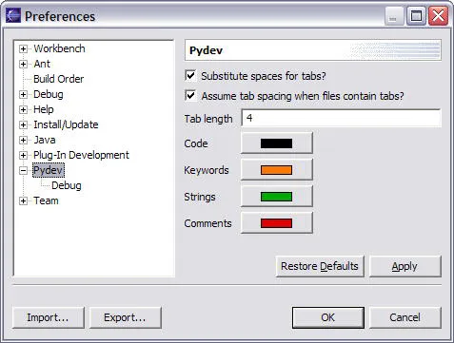Select the Pydev tree entry

click(x=49, y=170)
